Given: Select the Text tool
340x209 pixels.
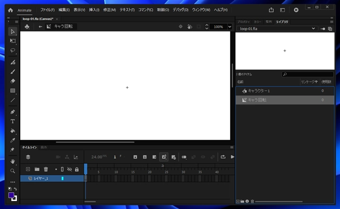Looking at the screenshot, I should pos(13,121).
